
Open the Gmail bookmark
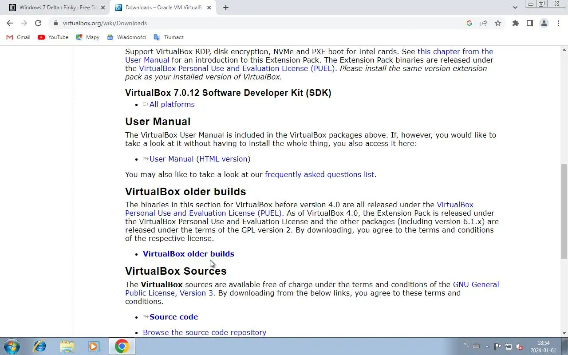(18, 37)
